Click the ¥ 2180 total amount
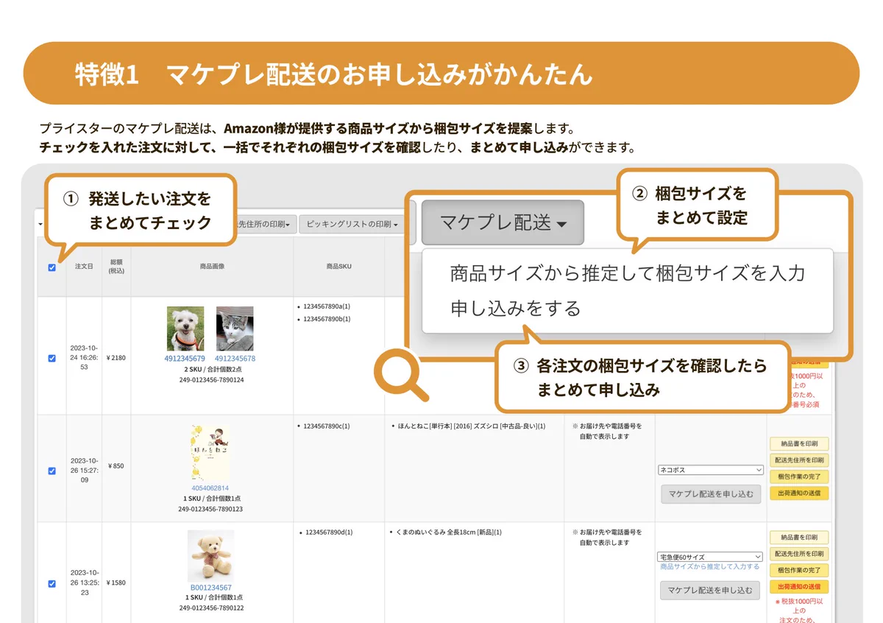The width and height of the screenshot is (883, 623). click(116, 358)
